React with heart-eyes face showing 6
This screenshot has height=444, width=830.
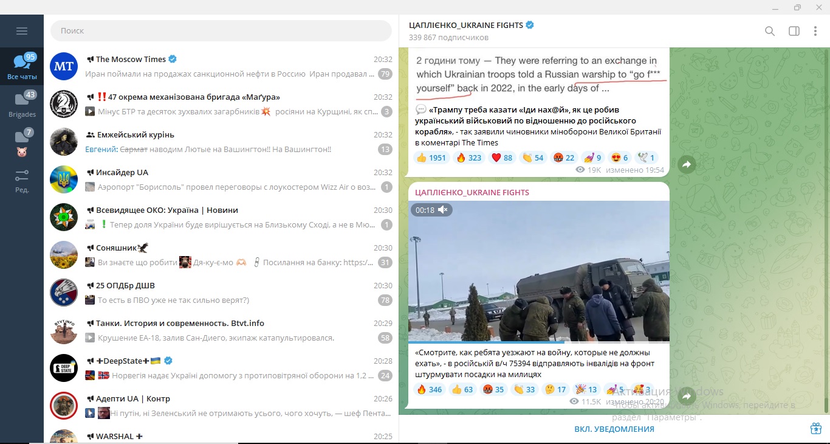619,158
